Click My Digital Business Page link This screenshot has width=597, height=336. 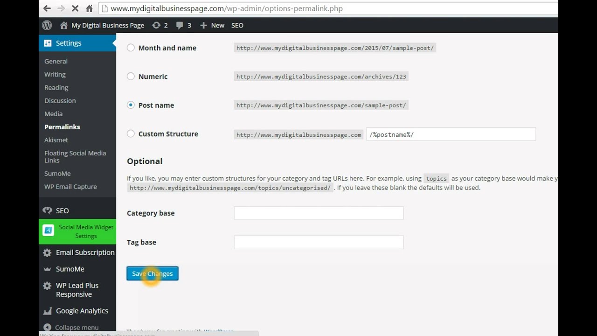coord(108,25)
